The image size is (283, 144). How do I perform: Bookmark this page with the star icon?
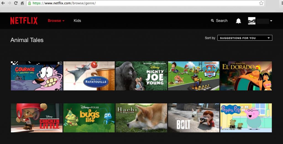[x=261, y=3]
